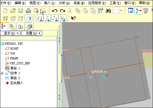Select 草绘 1 sketch feature

pos(15,68)
